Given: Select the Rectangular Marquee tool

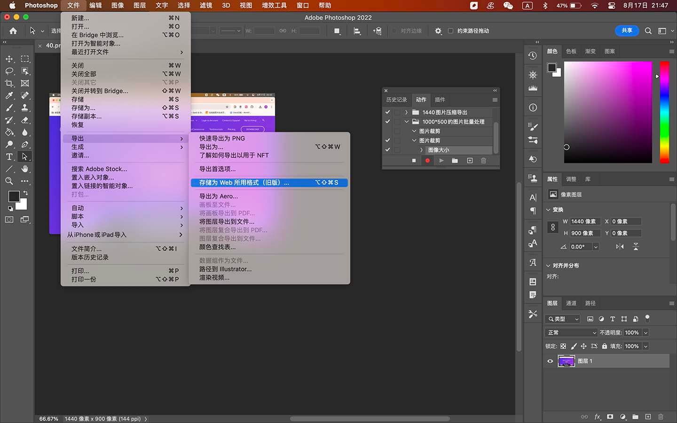Looking at the screenshot, I should click(25, 59).
